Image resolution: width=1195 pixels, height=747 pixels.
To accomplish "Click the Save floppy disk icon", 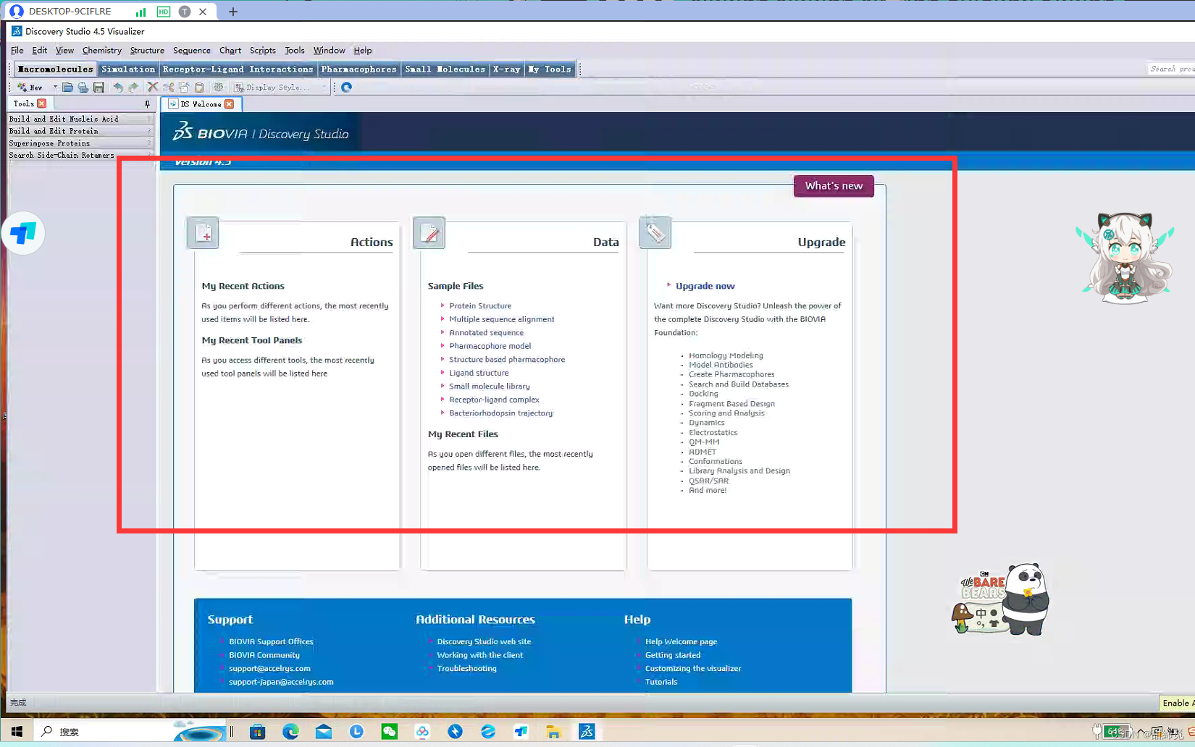I will click(99, 88).
